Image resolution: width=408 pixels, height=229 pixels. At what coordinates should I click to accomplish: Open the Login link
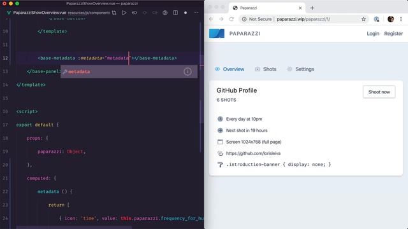coord(373,34)
